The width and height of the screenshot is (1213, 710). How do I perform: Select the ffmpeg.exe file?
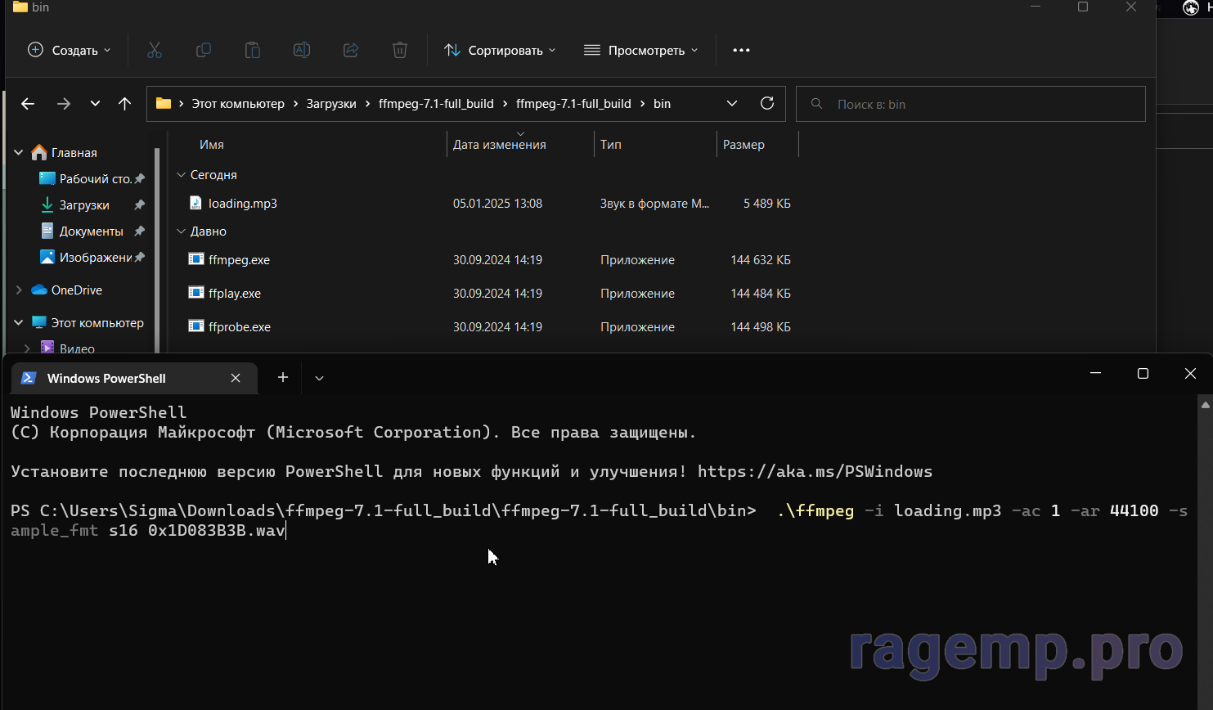(x=239, y=260)
